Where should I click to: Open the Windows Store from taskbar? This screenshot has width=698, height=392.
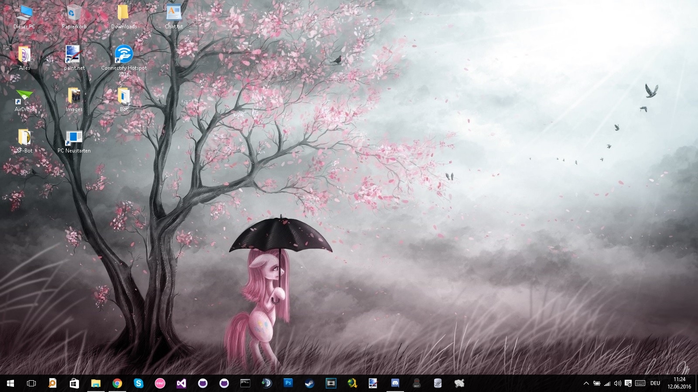coord(74,383)
